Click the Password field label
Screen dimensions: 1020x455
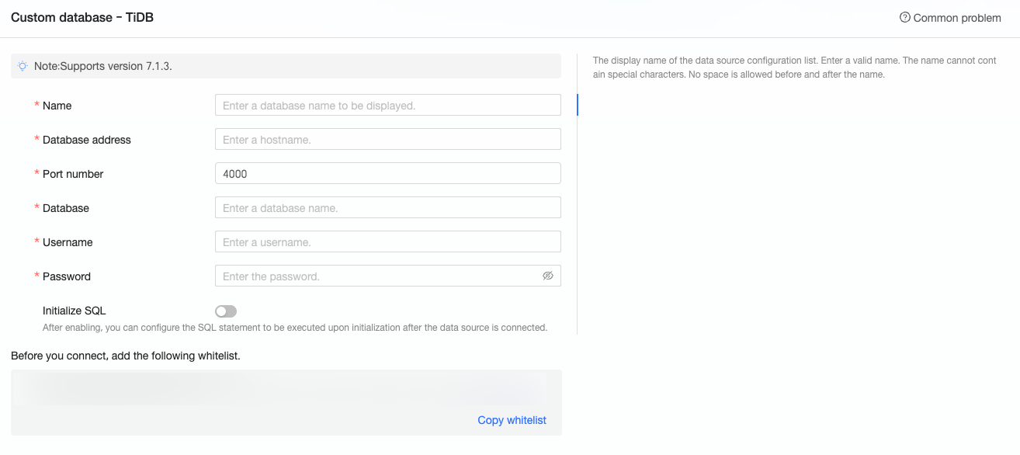[x=66, y=276]
